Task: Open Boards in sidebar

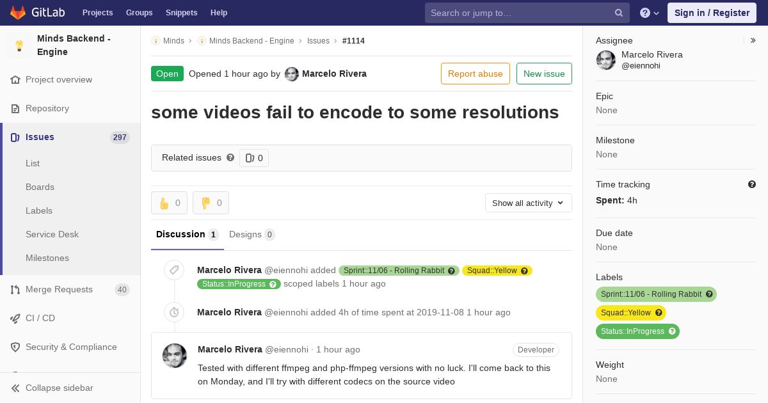Action: (x=40, y=187)
